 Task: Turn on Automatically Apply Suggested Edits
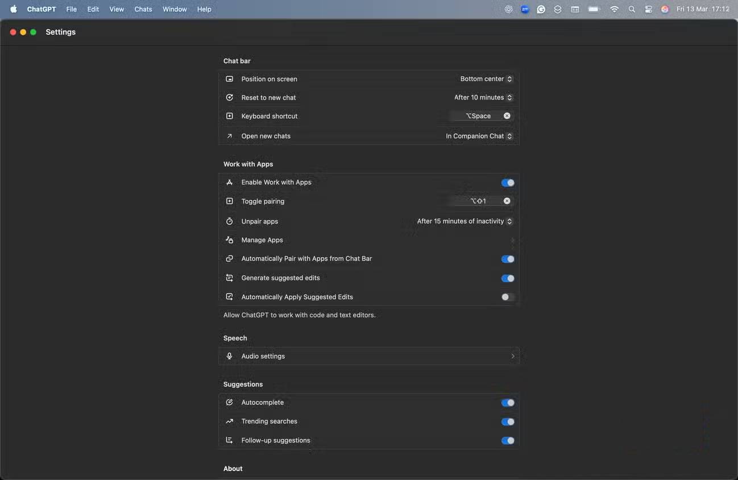[507, 297]
